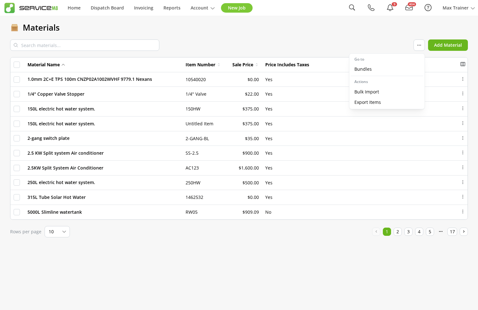Viewport: 478px width, 310px height.
Task: Expand the Account menu
Action: (x=202, y=8)
